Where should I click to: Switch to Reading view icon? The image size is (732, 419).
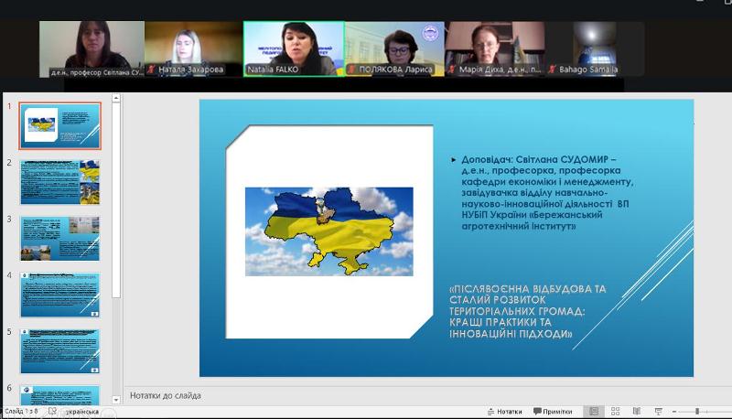[636, 412]
